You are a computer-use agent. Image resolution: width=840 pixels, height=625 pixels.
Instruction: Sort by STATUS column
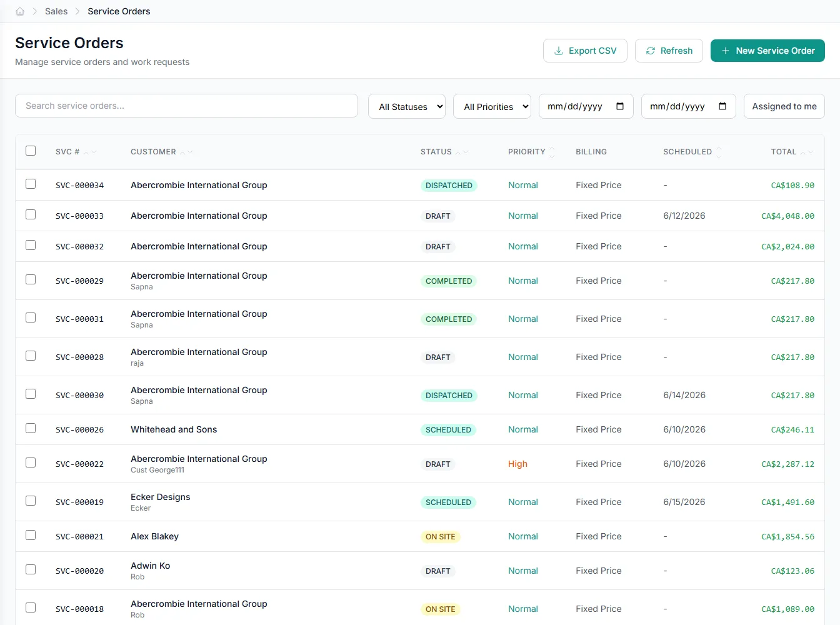coord(444,152)
